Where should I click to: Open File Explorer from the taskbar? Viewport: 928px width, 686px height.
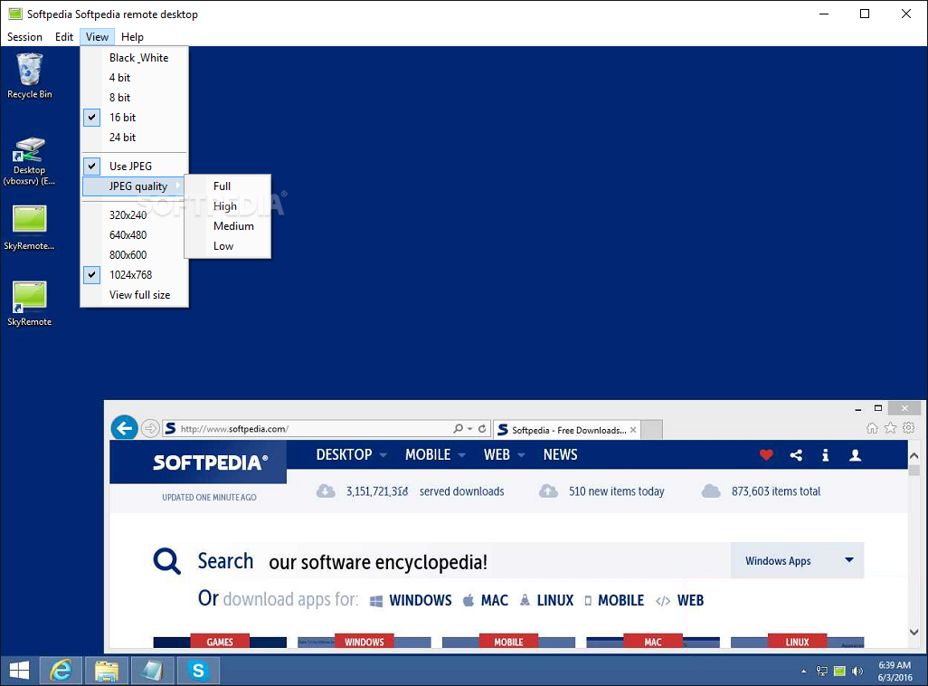[x=107, y=671]
